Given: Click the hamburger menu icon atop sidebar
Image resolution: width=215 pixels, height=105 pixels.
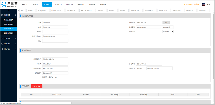Looking at the screenshot, I should click(9, 10).
